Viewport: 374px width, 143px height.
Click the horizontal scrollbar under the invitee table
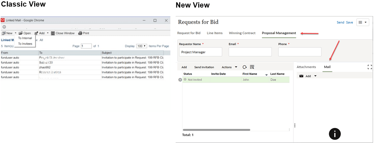pyautogui.click(x=216, y=130)
